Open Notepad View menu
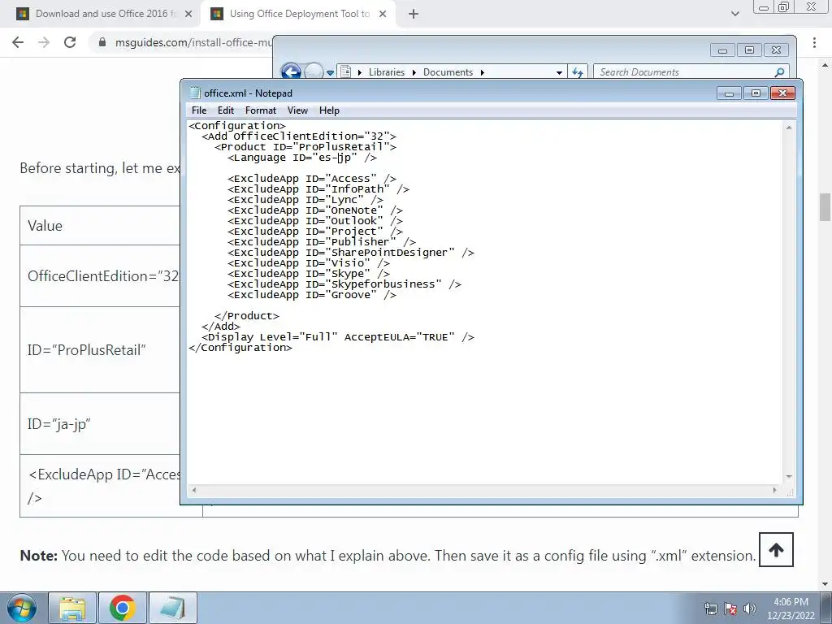Image resolution: width=832 pixels, height=624 pixels. pos(297,110)
